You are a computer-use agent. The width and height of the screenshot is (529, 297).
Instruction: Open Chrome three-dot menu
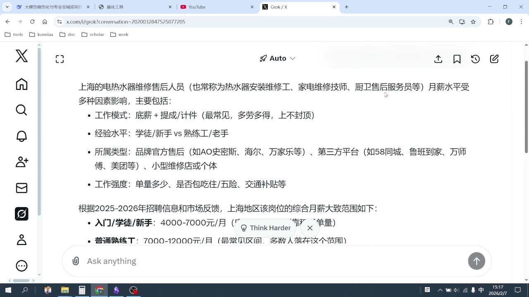pyautogui.click(x=521, y=22)
